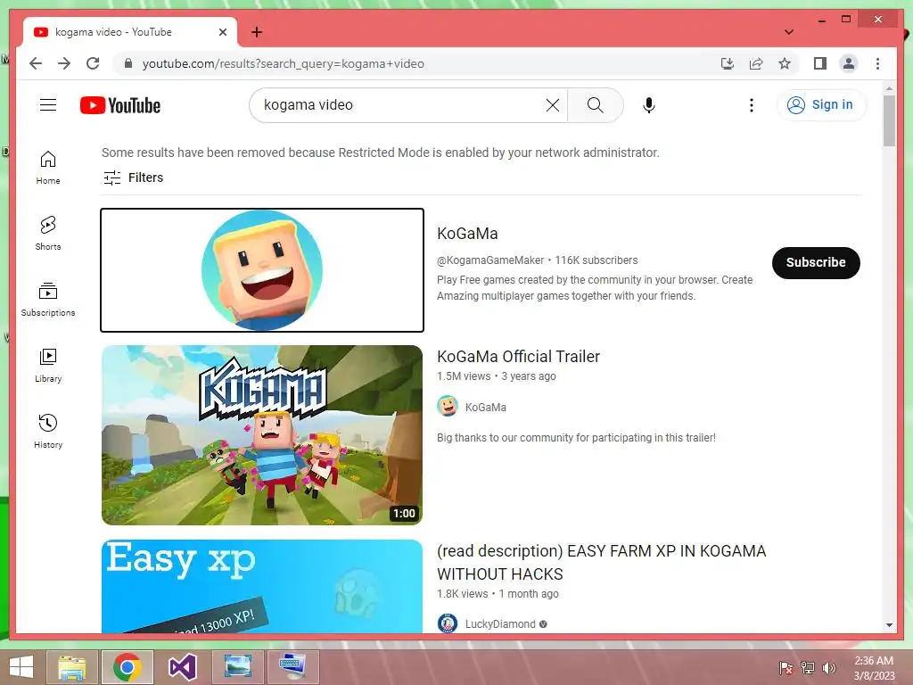Go to Home in the sidebar
The width and height of the screenshot is (913, 685).
pyautogui.click(x=48, y=167)
